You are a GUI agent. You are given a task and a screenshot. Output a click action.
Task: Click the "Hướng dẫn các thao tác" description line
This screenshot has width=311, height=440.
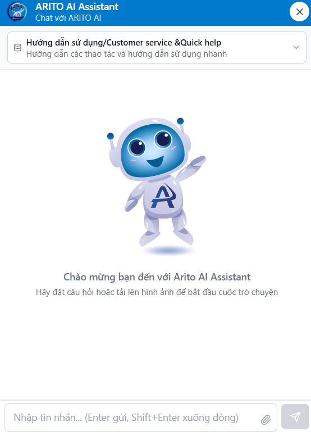tap(126, 54)
